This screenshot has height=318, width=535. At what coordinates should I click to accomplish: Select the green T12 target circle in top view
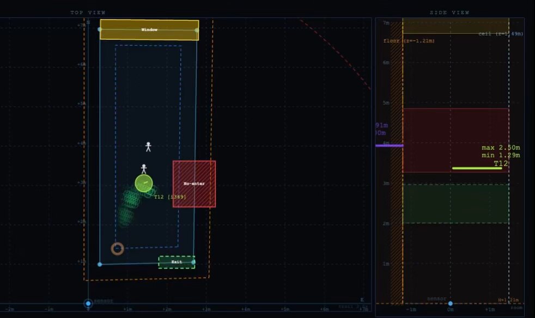coord(144,184)
